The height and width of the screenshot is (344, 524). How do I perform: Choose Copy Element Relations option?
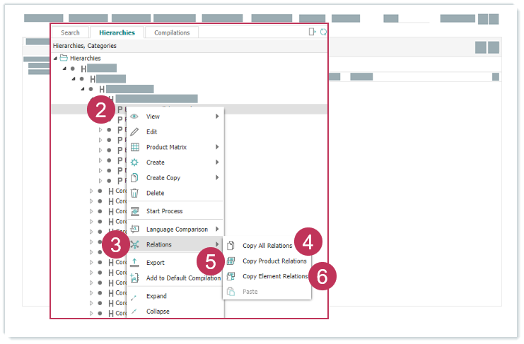tap(275, 277)
